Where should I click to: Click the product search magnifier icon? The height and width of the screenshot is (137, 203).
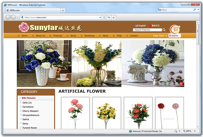point(164,30)
